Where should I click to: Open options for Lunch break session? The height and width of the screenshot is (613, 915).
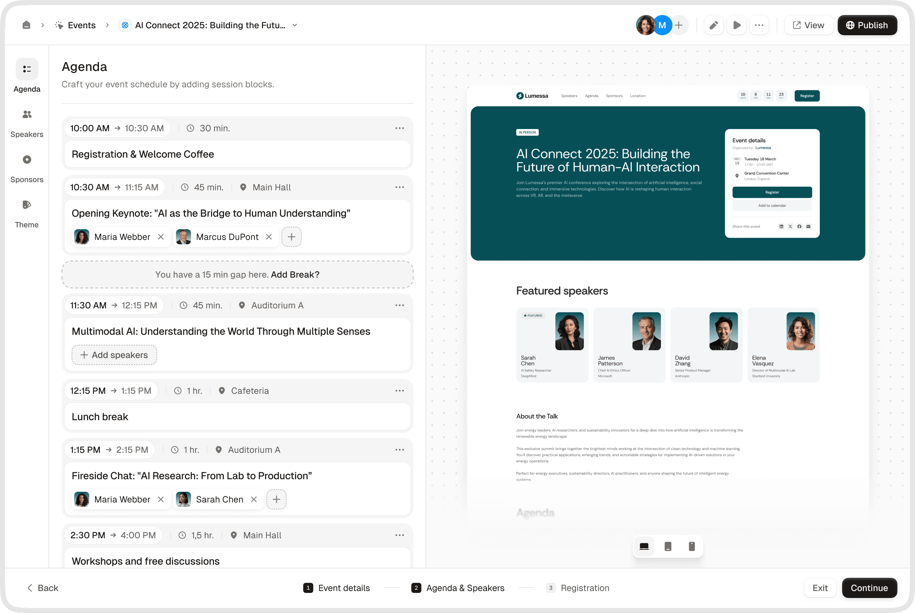(399, 391)
